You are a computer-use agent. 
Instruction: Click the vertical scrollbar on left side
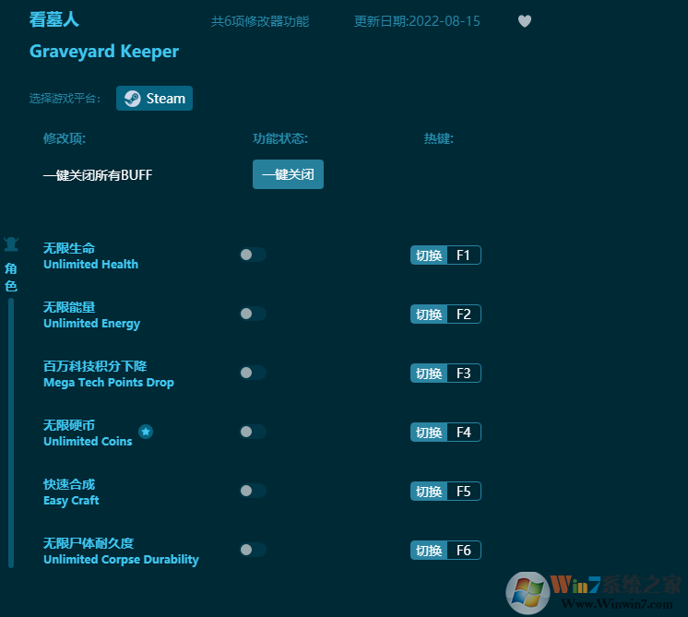coord(11,433)
